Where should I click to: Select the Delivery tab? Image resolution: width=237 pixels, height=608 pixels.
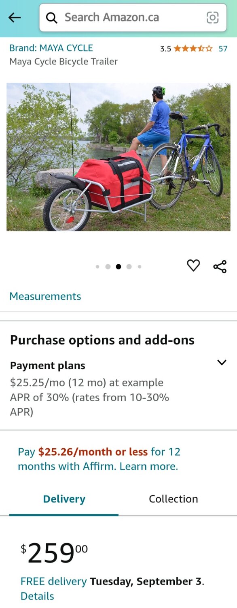click(64, 499)
